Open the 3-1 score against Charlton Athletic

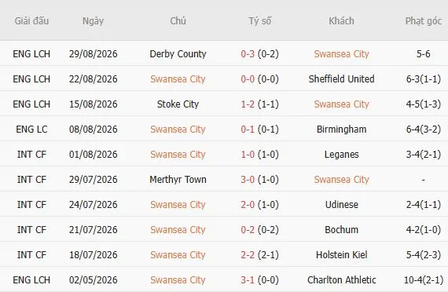(248, 280)
